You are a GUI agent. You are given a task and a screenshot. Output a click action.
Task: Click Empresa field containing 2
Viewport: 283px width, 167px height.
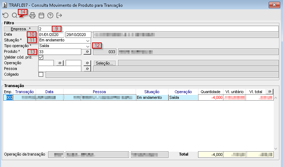point(158,29)
